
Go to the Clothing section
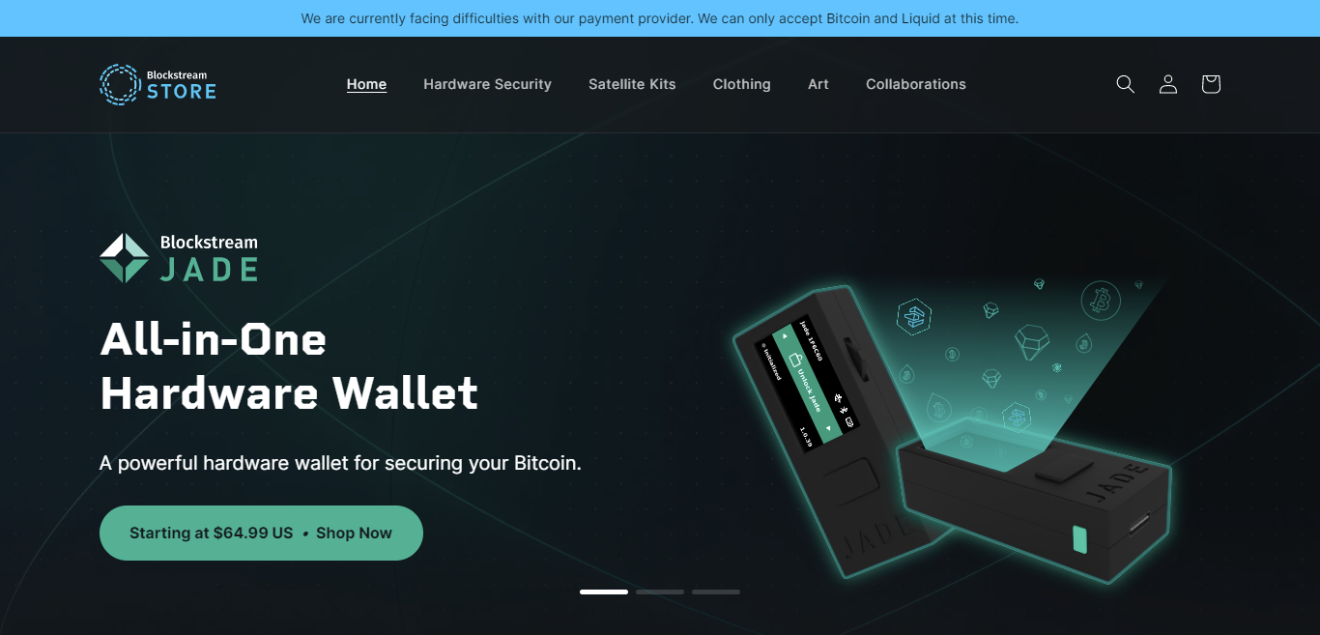click(742, 84)
